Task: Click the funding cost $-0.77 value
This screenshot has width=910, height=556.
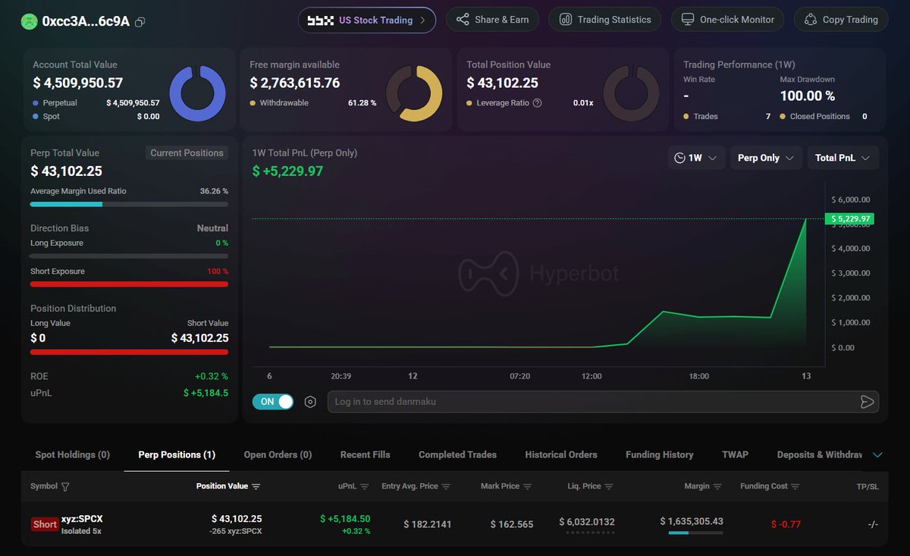Action: point(786,524)
